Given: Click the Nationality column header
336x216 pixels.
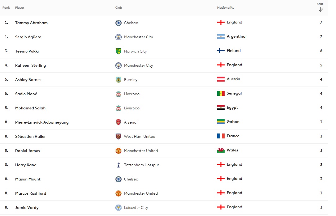Looking at the screenshot, I should pos(226,7).
